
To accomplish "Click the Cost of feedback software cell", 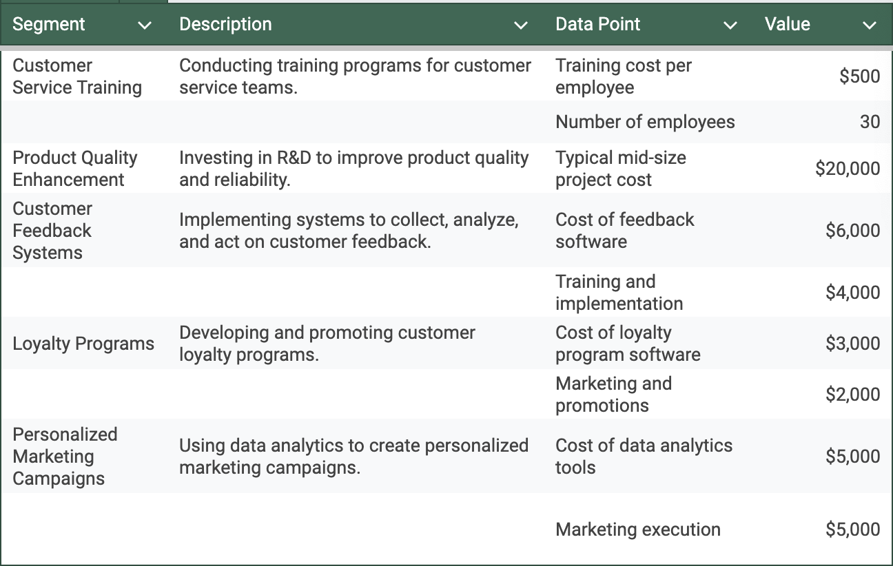I will (x=624, y=231).
